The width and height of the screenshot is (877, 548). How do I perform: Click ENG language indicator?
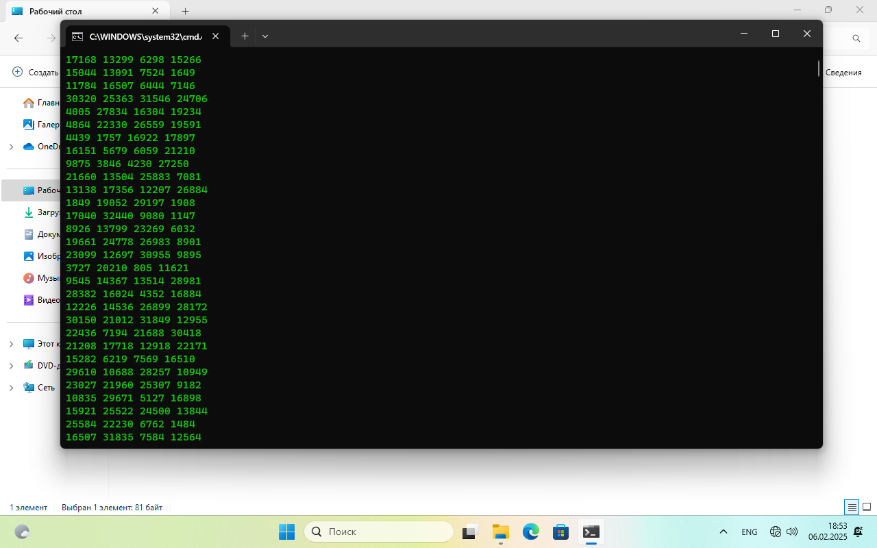click(x=750, y=532)
